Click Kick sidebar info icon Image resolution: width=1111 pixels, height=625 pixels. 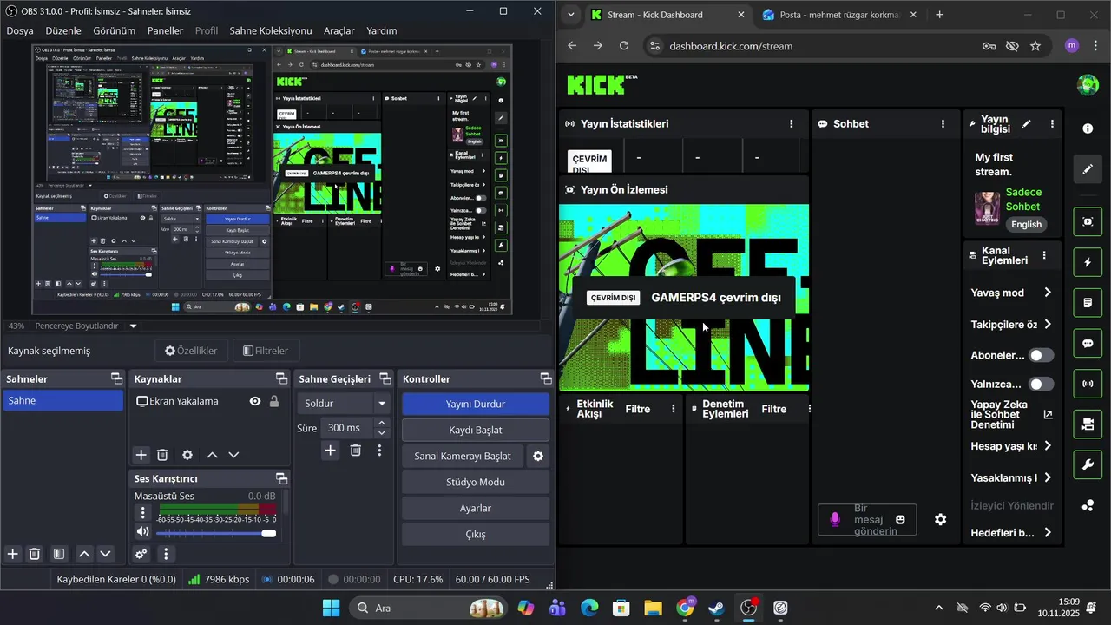(1088, 128)
